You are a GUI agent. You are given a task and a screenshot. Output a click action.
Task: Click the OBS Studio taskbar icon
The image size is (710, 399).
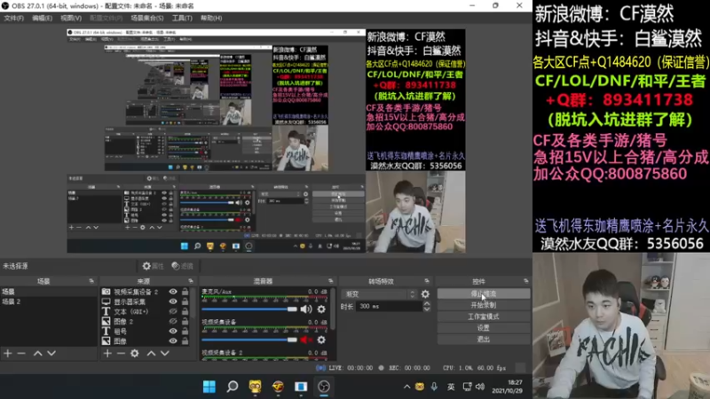(x=324, y=387)
